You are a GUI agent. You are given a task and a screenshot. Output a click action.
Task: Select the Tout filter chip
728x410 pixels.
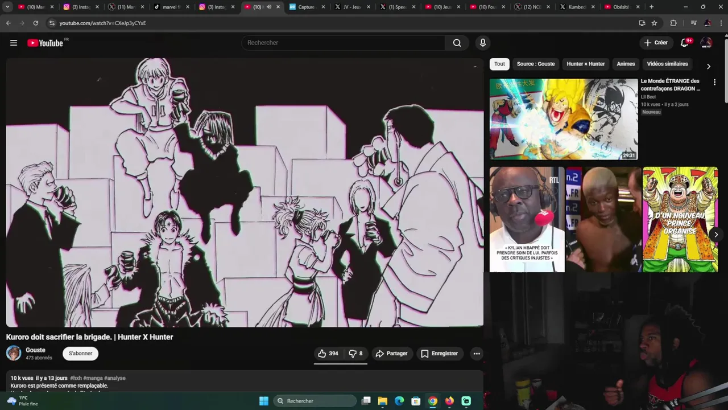click(x=499, y=64)
